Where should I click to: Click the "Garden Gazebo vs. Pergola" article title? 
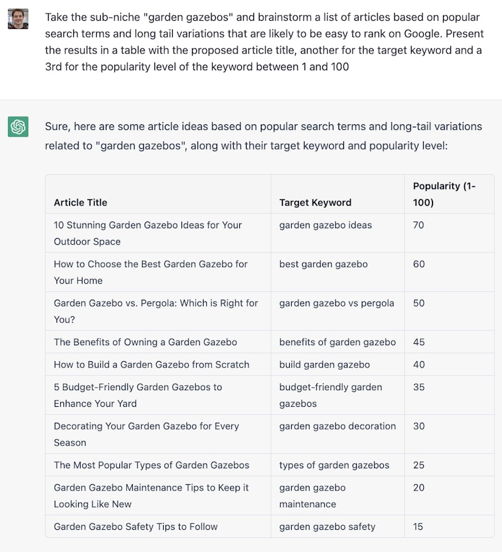pyautogui.click(x=156, y=311)
